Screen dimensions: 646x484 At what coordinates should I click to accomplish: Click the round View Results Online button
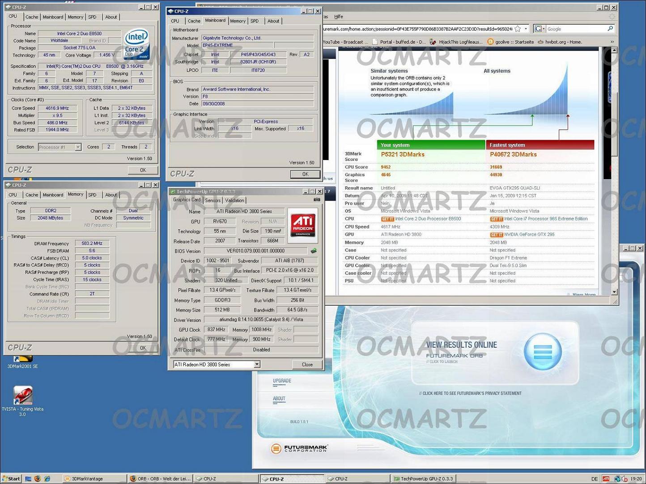(543, 352)
